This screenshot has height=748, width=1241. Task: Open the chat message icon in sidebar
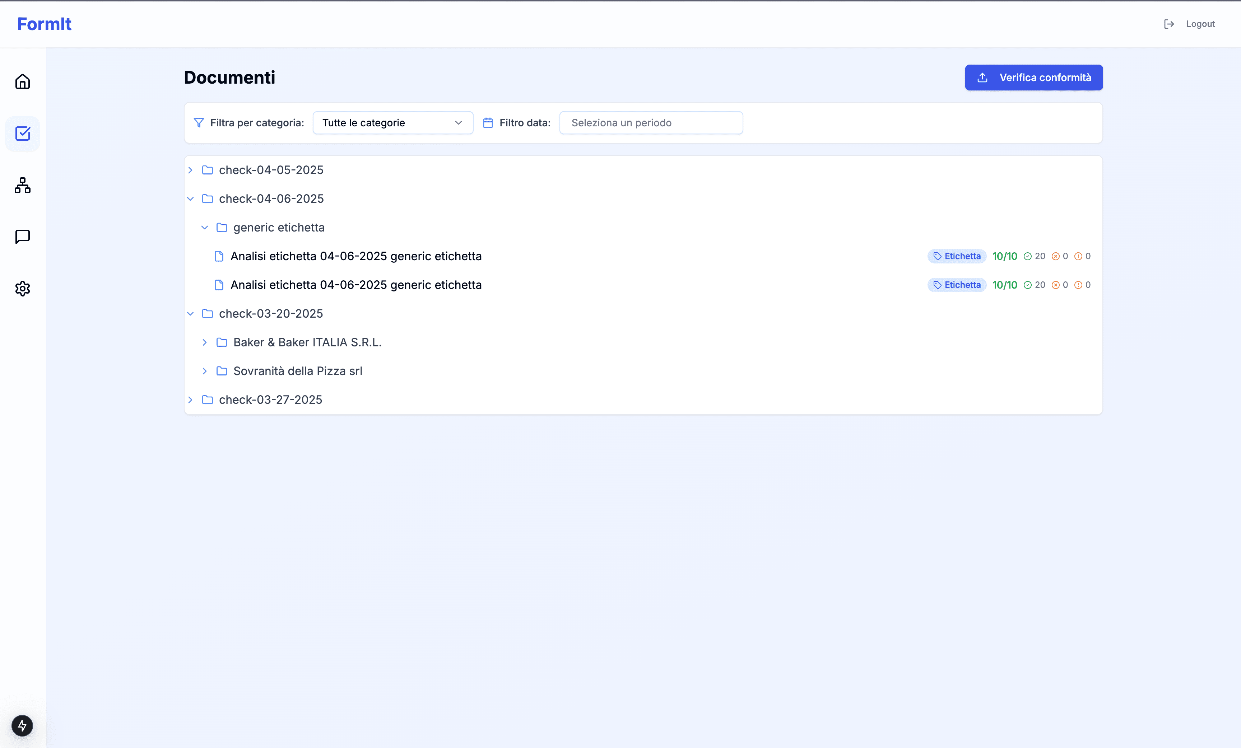22,237
